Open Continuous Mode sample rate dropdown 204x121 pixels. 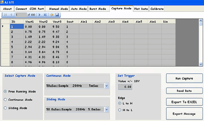[x=107, y=86]
